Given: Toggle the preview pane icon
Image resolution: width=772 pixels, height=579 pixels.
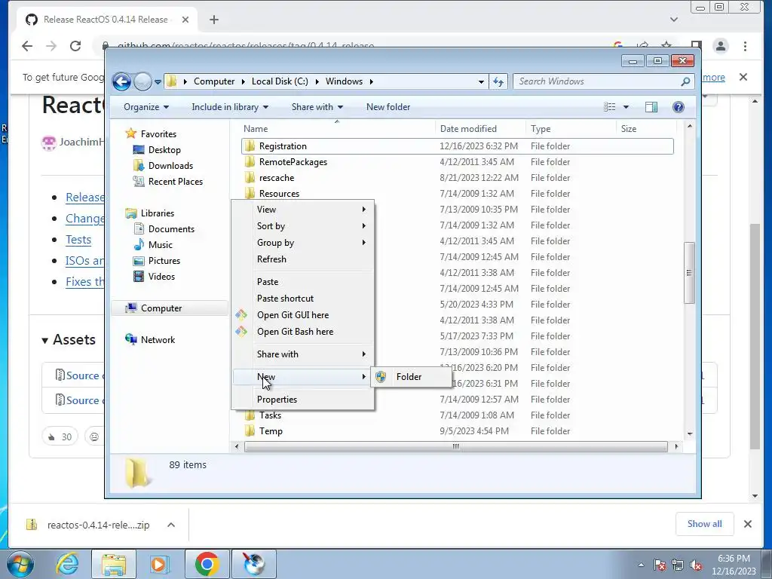Looking at the screenshot, I should [651, 107].
